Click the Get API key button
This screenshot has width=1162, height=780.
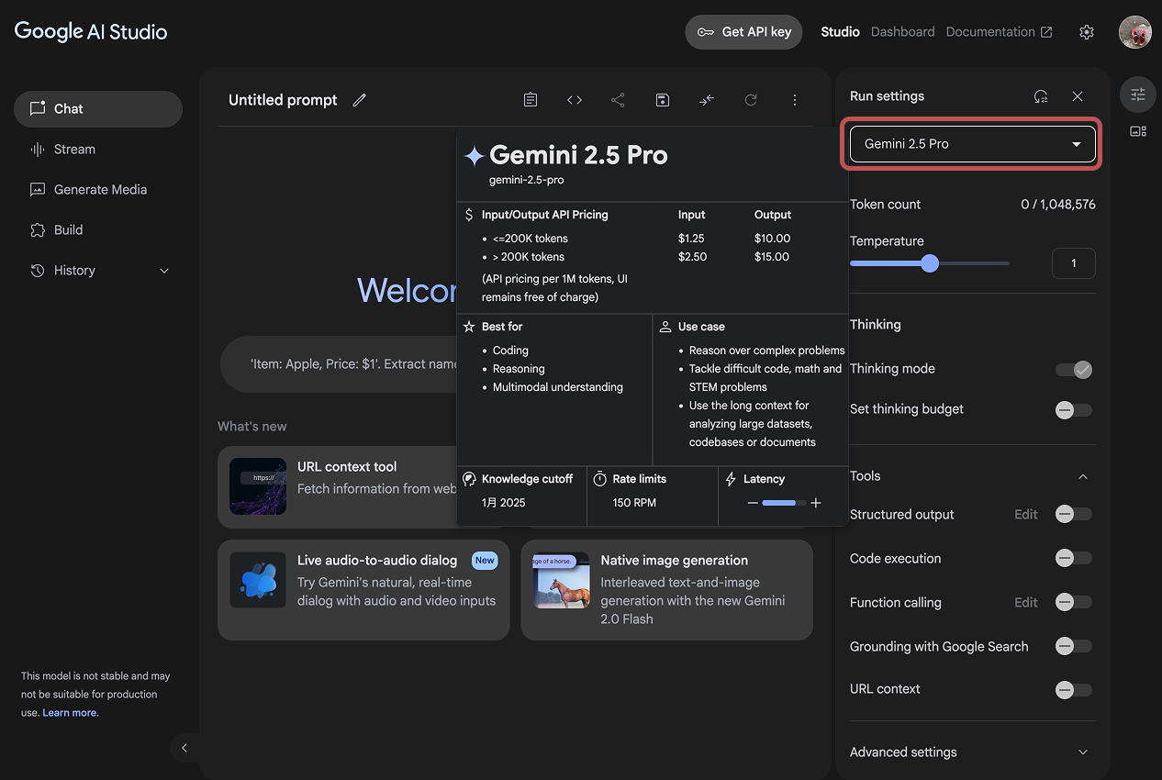pyautogui.click(x=743, y=32)
